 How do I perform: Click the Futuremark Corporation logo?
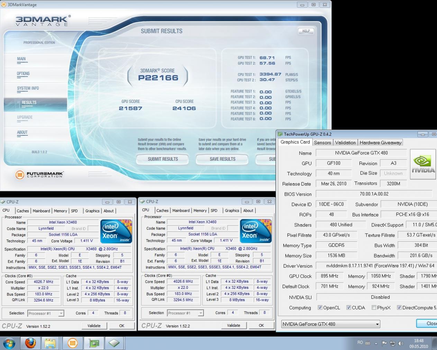tap(40, 174)
